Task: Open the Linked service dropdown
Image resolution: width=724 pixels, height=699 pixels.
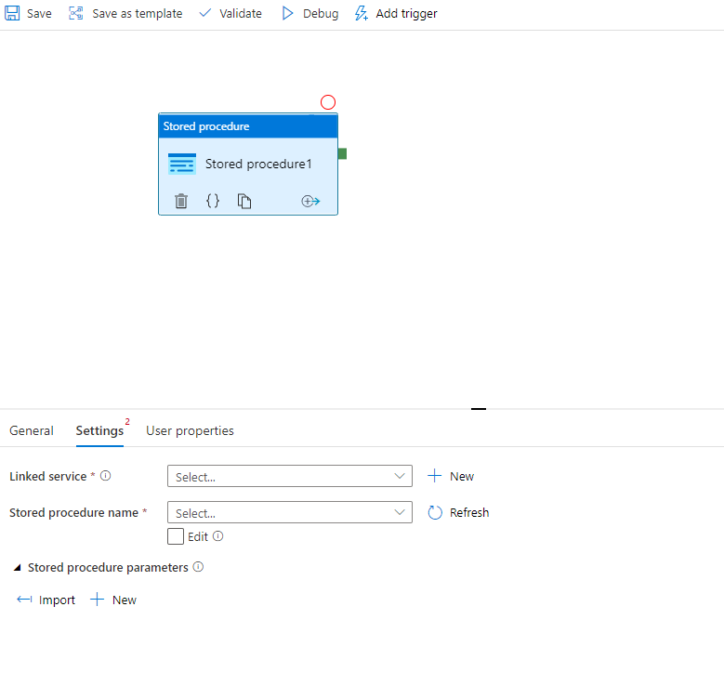Action: [x=289, y=476]
